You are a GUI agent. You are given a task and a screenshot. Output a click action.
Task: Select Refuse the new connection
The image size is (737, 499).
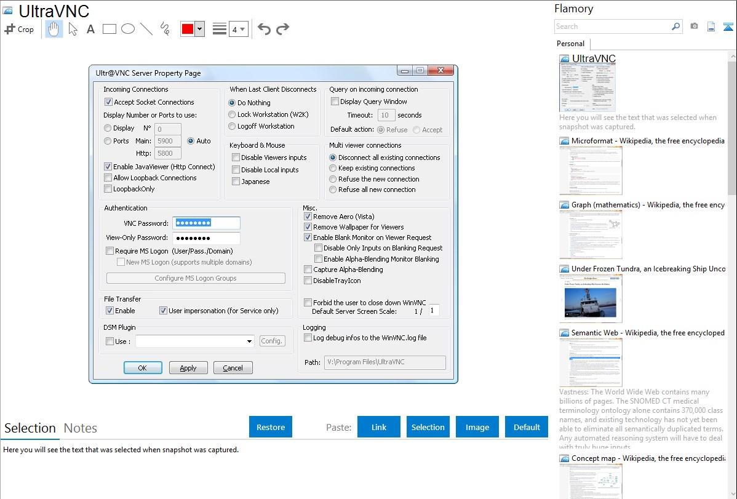333,179
